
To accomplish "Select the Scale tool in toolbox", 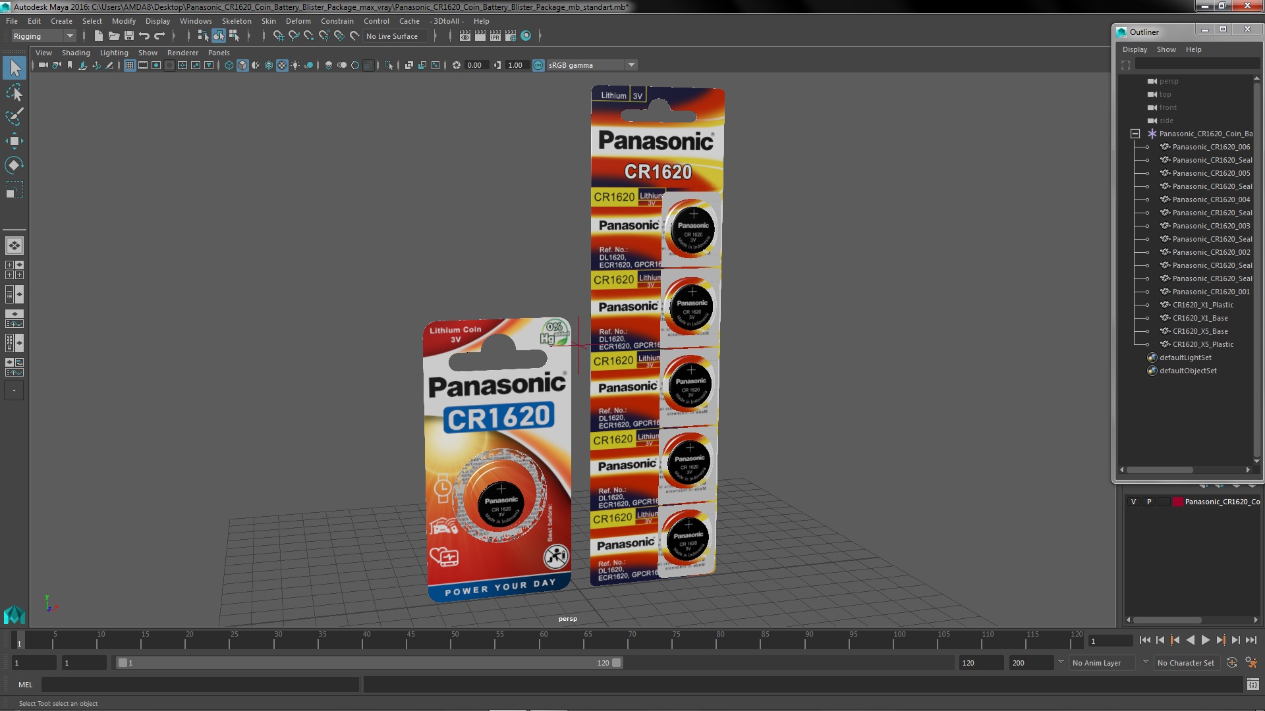I will click(x=14, y=190).
